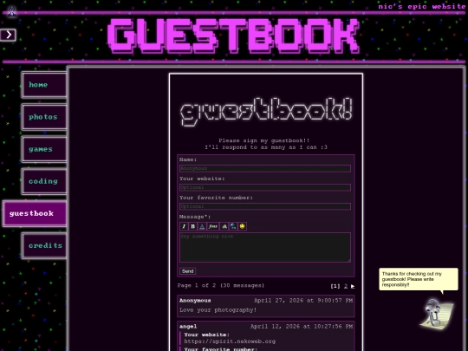Choose a font with the font button

click(x=213, y=226)
